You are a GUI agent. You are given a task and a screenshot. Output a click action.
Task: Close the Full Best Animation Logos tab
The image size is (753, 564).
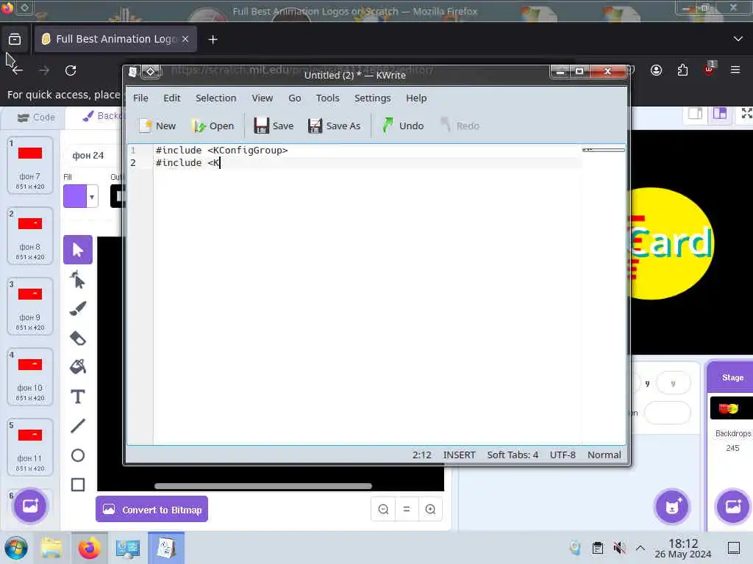click(x=185, y=40)
